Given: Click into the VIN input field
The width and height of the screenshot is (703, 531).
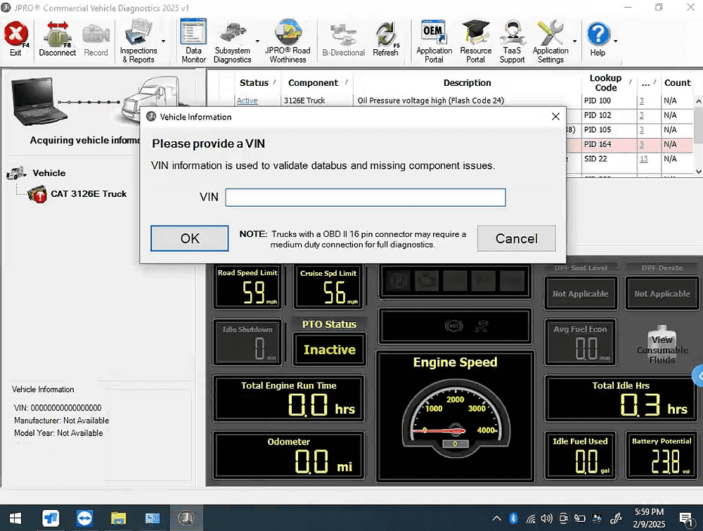Looking at the screenshot, I should coord(366,198).
